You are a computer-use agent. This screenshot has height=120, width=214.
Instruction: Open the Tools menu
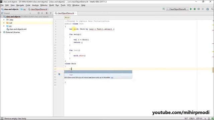pyautogui.click(x=63, y=5)
